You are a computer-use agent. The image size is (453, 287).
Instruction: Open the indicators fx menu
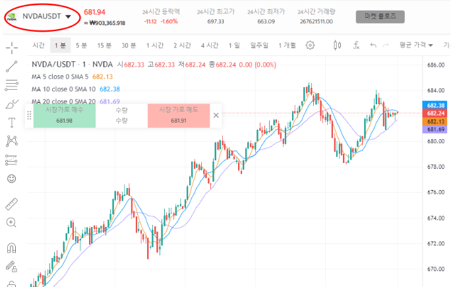pyautogui.click(x=356, y=46)
